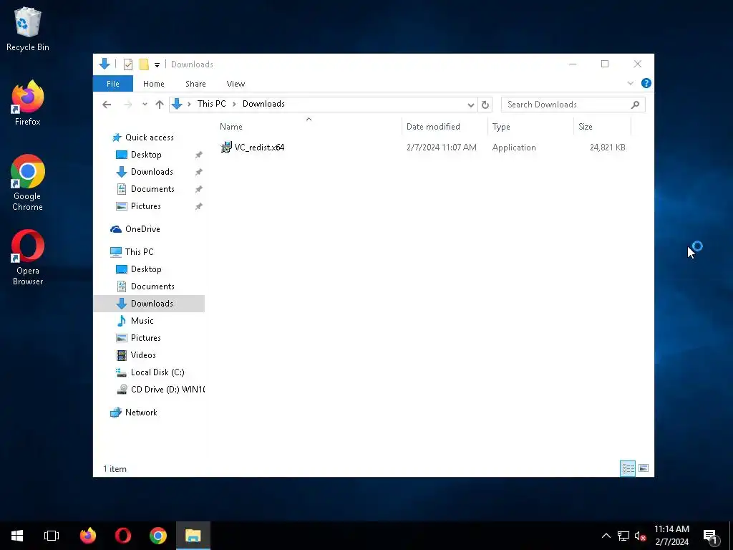This screenshot has width=733, height=550.
Task: Click Downloads in the address bar path
Action: click(263, 104)
